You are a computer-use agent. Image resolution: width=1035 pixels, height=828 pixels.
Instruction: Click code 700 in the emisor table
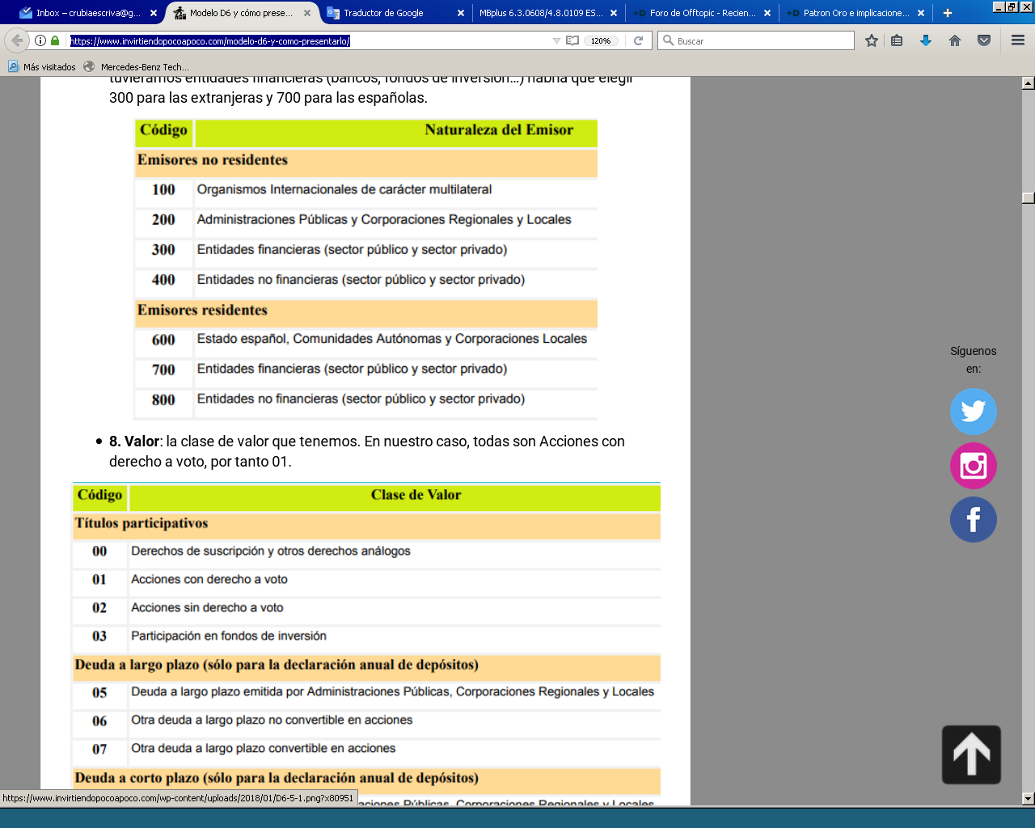pos(163,370)
